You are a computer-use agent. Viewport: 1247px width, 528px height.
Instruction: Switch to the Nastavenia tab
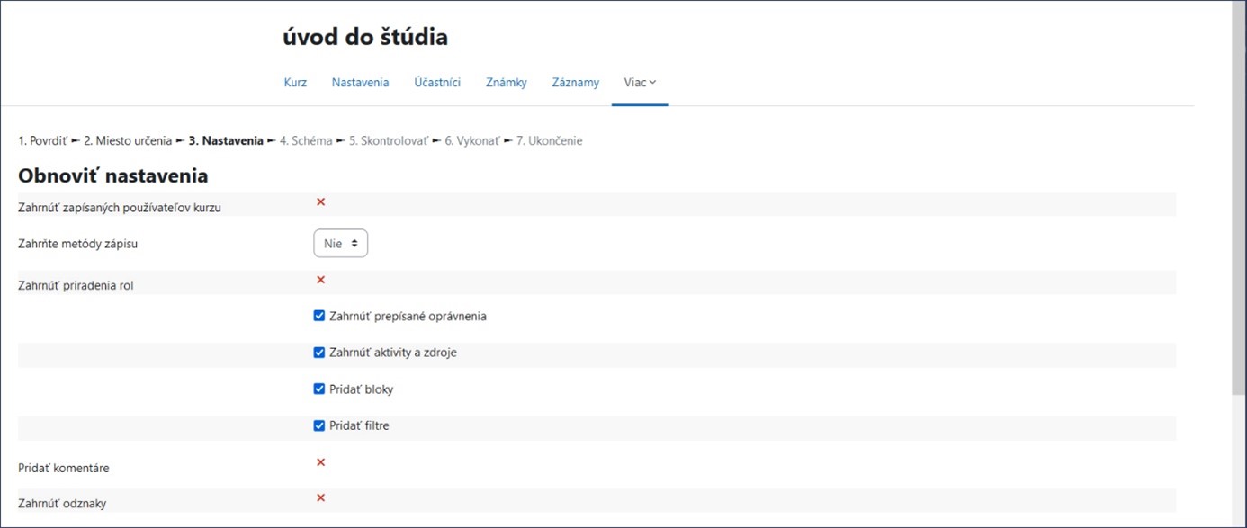tap(360, 83)
